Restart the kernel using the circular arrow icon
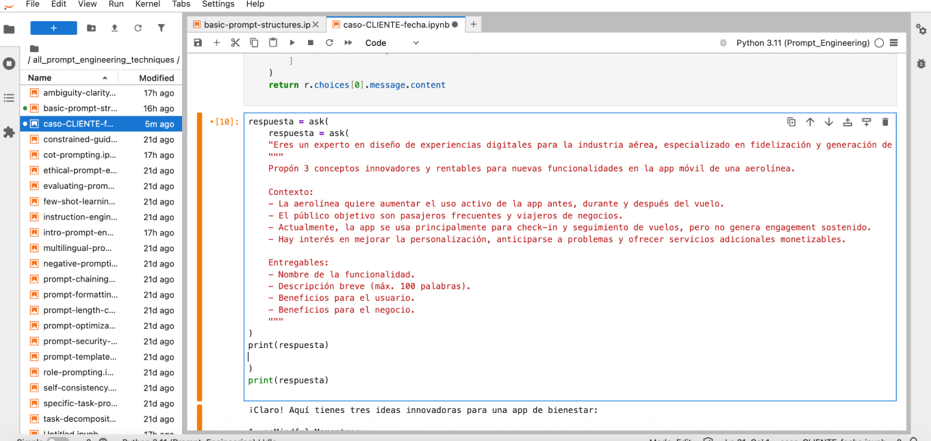Screen dimensions: 931x441 click(329, 42)
